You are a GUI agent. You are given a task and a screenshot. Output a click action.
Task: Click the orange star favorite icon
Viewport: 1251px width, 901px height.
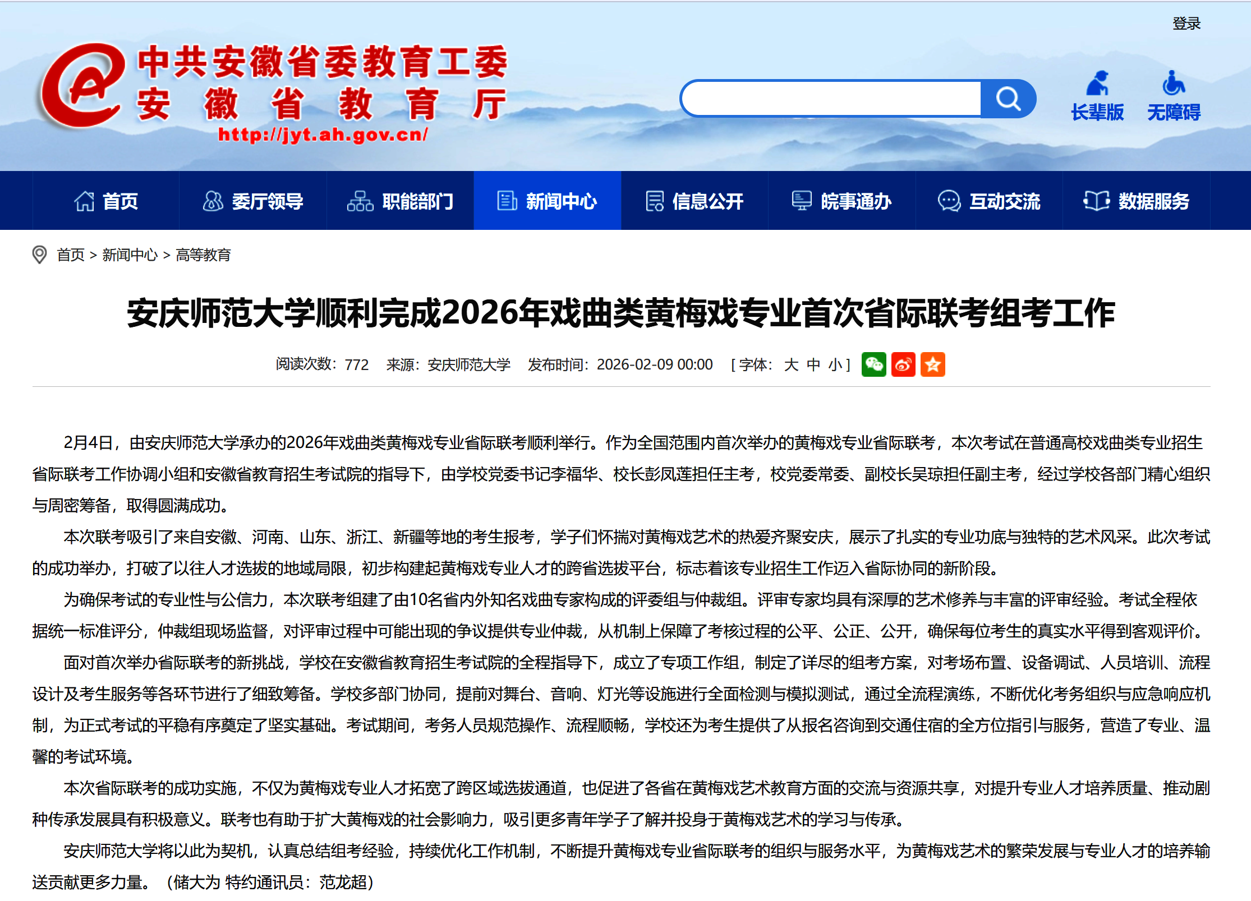click(x=933, y=365)
